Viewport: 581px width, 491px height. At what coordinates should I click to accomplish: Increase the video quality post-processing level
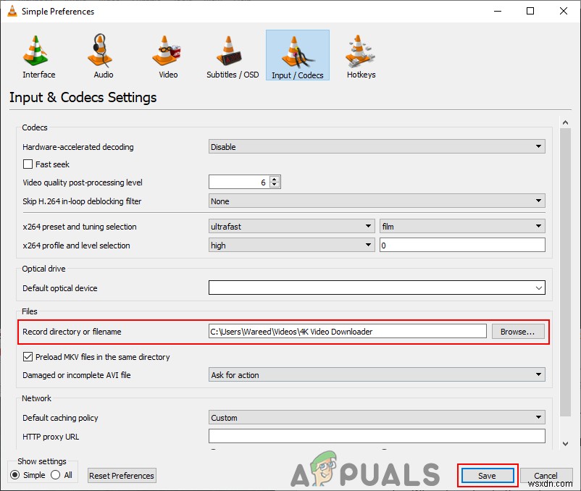pyautogui.click(x=274, y=179)
